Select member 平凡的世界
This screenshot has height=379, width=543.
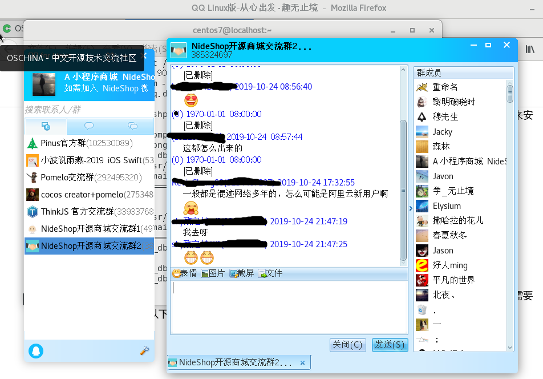coord(461,280)
